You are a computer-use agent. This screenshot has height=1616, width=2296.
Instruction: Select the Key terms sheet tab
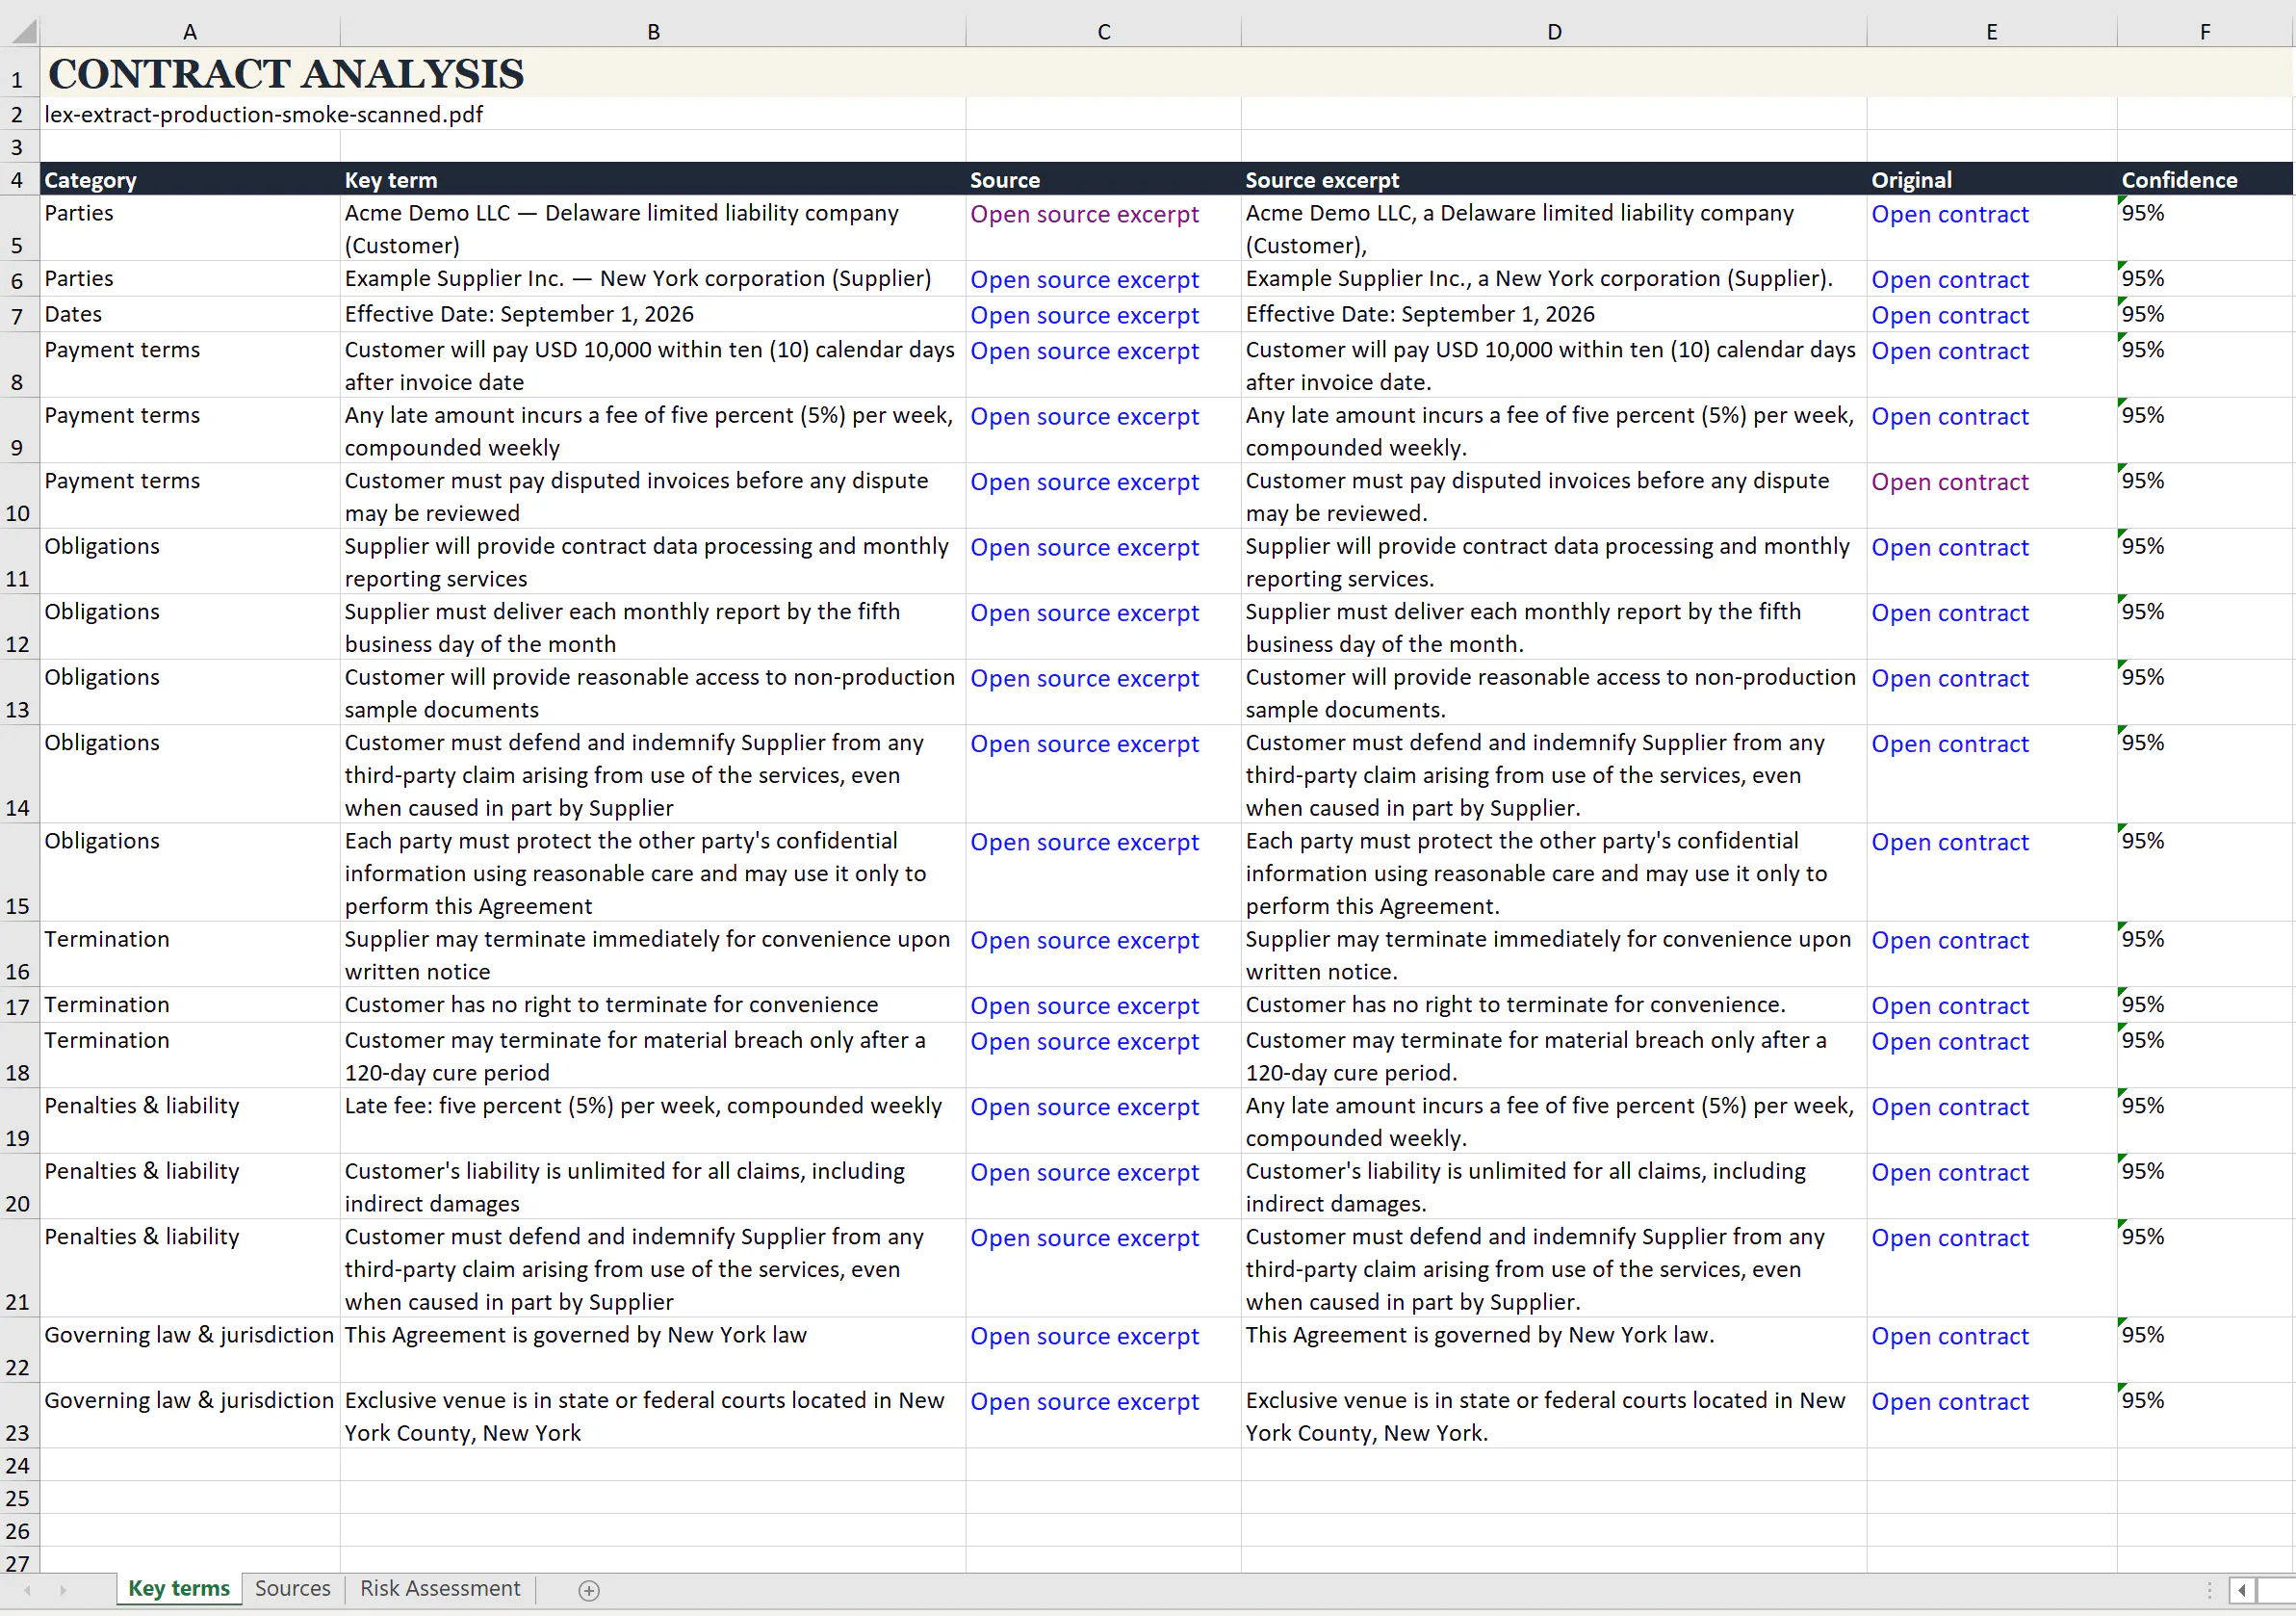coord(179,1588)
